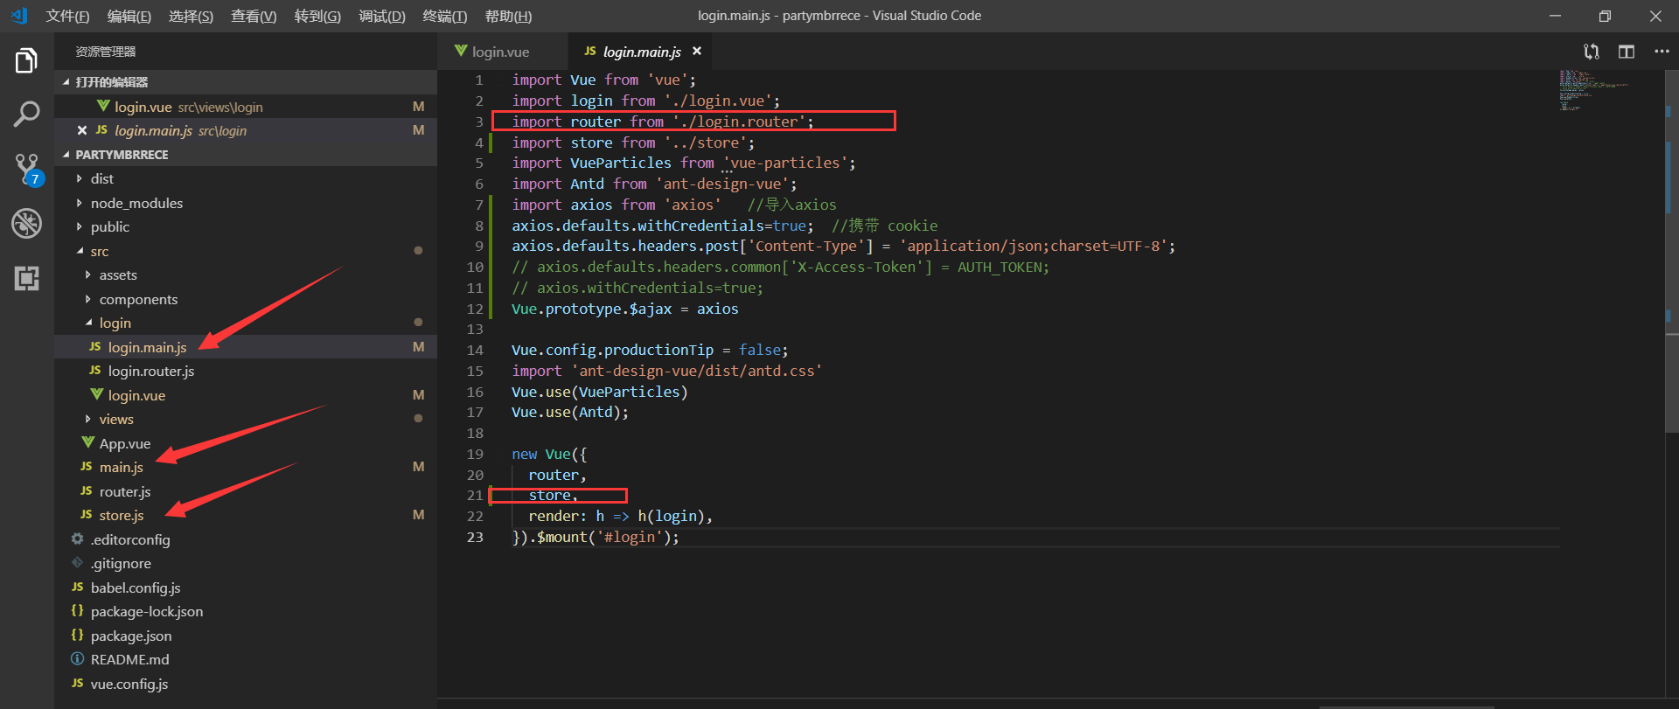The image size is (1679, 709).
Task: Open login.main.js in the login folder
Action: point(246,347)
